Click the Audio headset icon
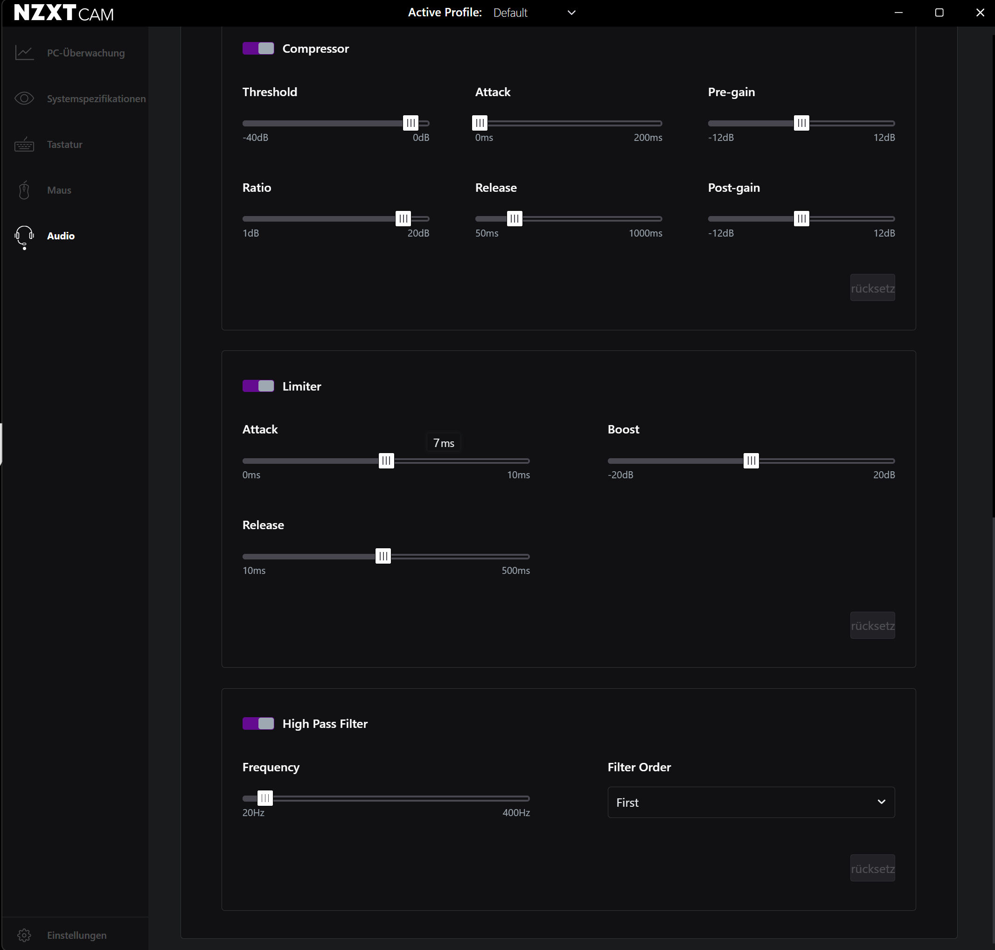This screenshot has height=950, width=995. coord(24,237)
